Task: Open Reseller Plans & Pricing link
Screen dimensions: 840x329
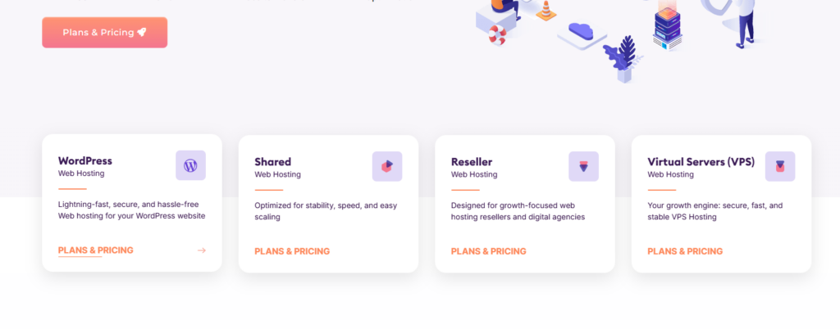Action: 489,251
